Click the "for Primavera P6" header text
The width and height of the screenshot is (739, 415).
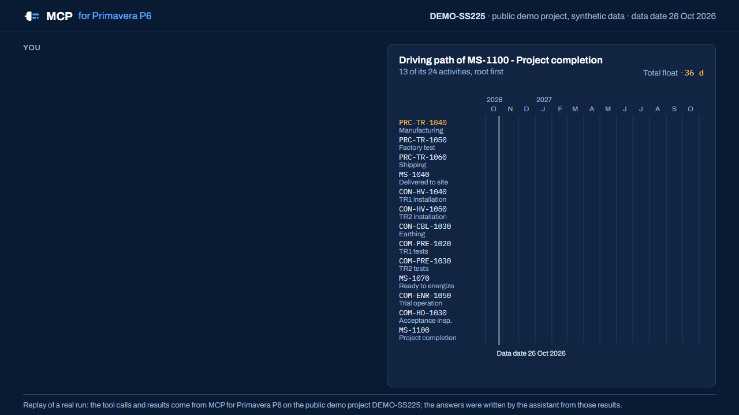pyautogui.click(x=115, y=16)
